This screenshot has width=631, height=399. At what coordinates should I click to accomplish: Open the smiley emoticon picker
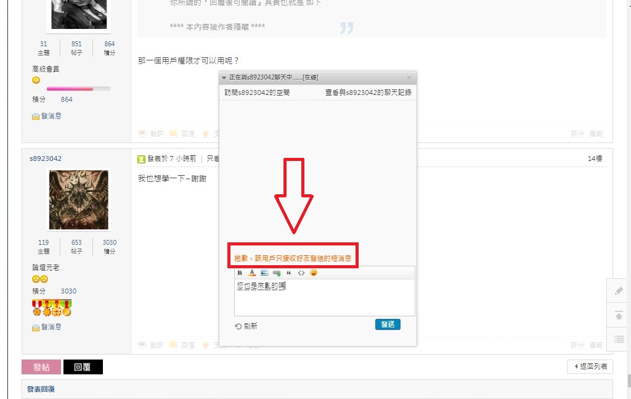pos(313,273)
